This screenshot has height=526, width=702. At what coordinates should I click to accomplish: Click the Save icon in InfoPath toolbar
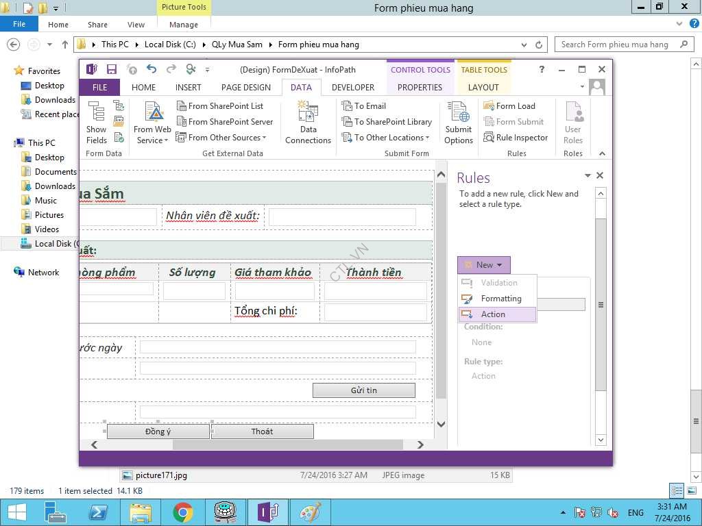coord(111,69)
